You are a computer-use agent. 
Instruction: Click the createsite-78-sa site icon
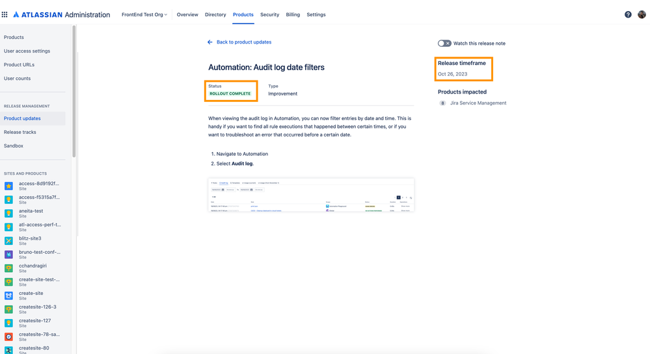8,336
